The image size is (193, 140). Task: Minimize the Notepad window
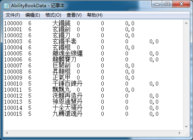157,4
